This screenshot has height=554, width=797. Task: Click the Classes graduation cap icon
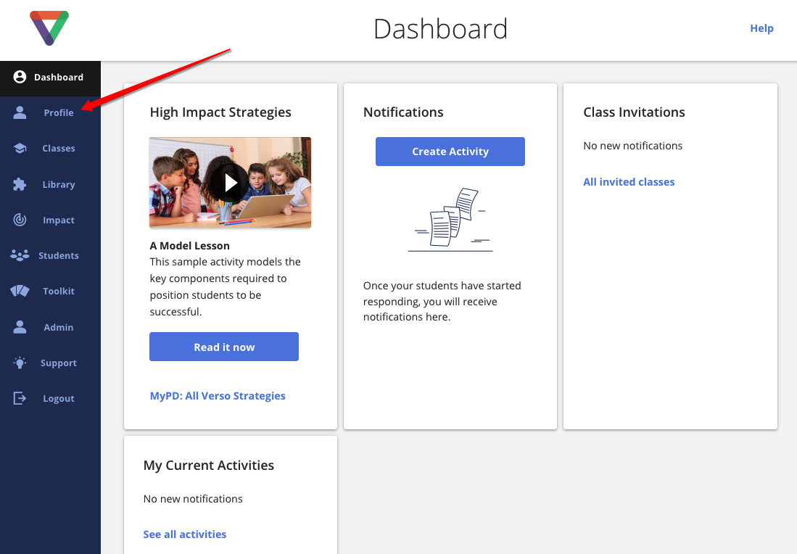(20, 149)
